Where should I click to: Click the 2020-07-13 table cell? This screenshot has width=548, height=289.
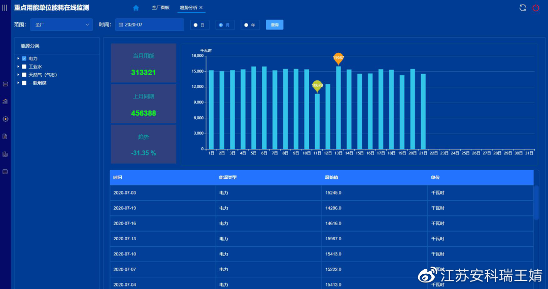click(x=163, y=239)
